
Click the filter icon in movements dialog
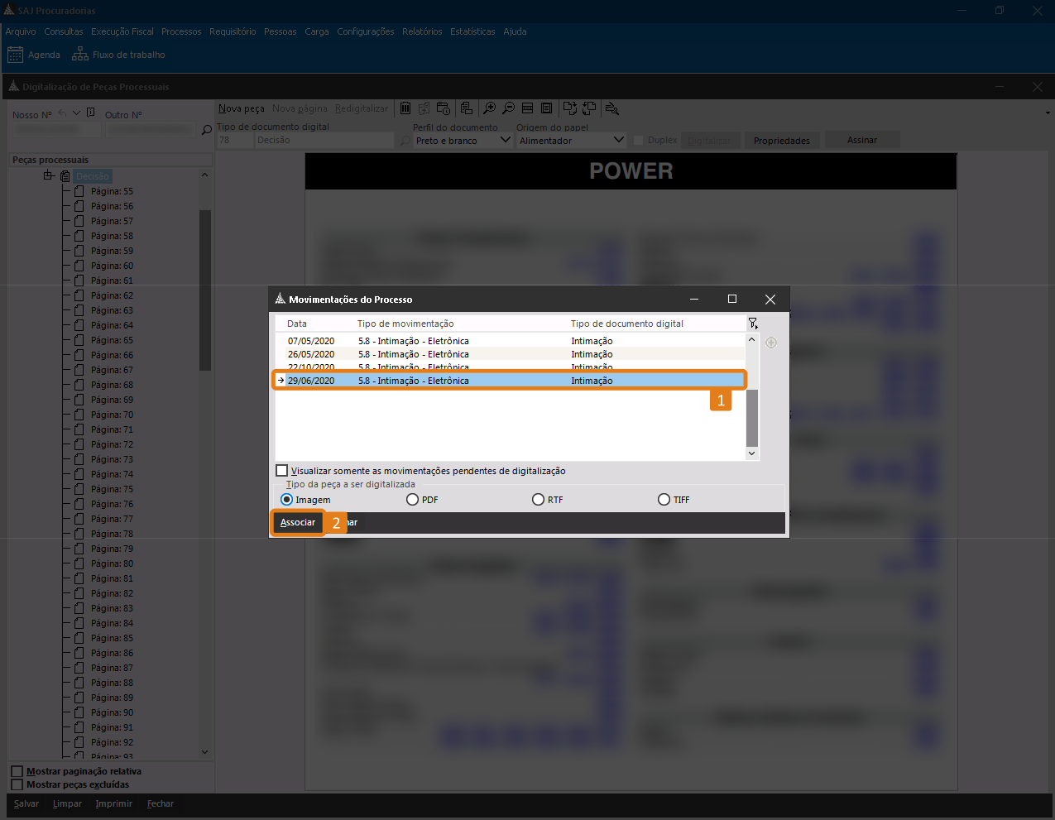[x=752, y=324]
